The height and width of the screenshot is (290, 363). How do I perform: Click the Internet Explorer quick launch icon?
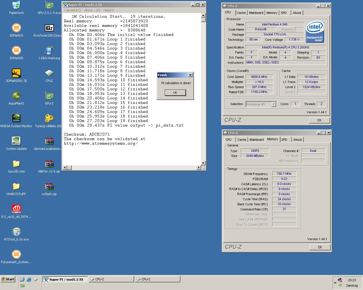click(x=29, y=280)
